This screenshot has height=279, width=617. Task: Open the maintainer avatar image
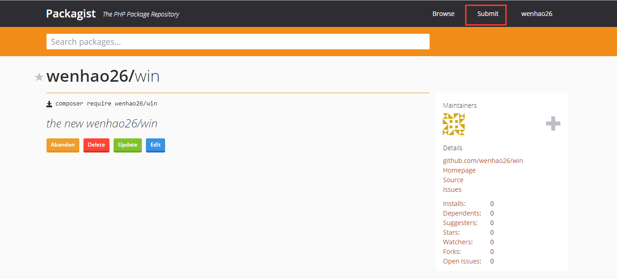[454, 124]
